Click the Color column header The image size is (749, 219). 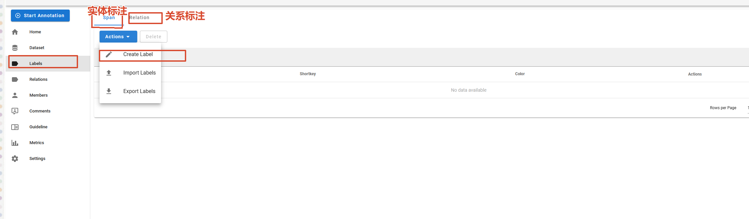520,74
